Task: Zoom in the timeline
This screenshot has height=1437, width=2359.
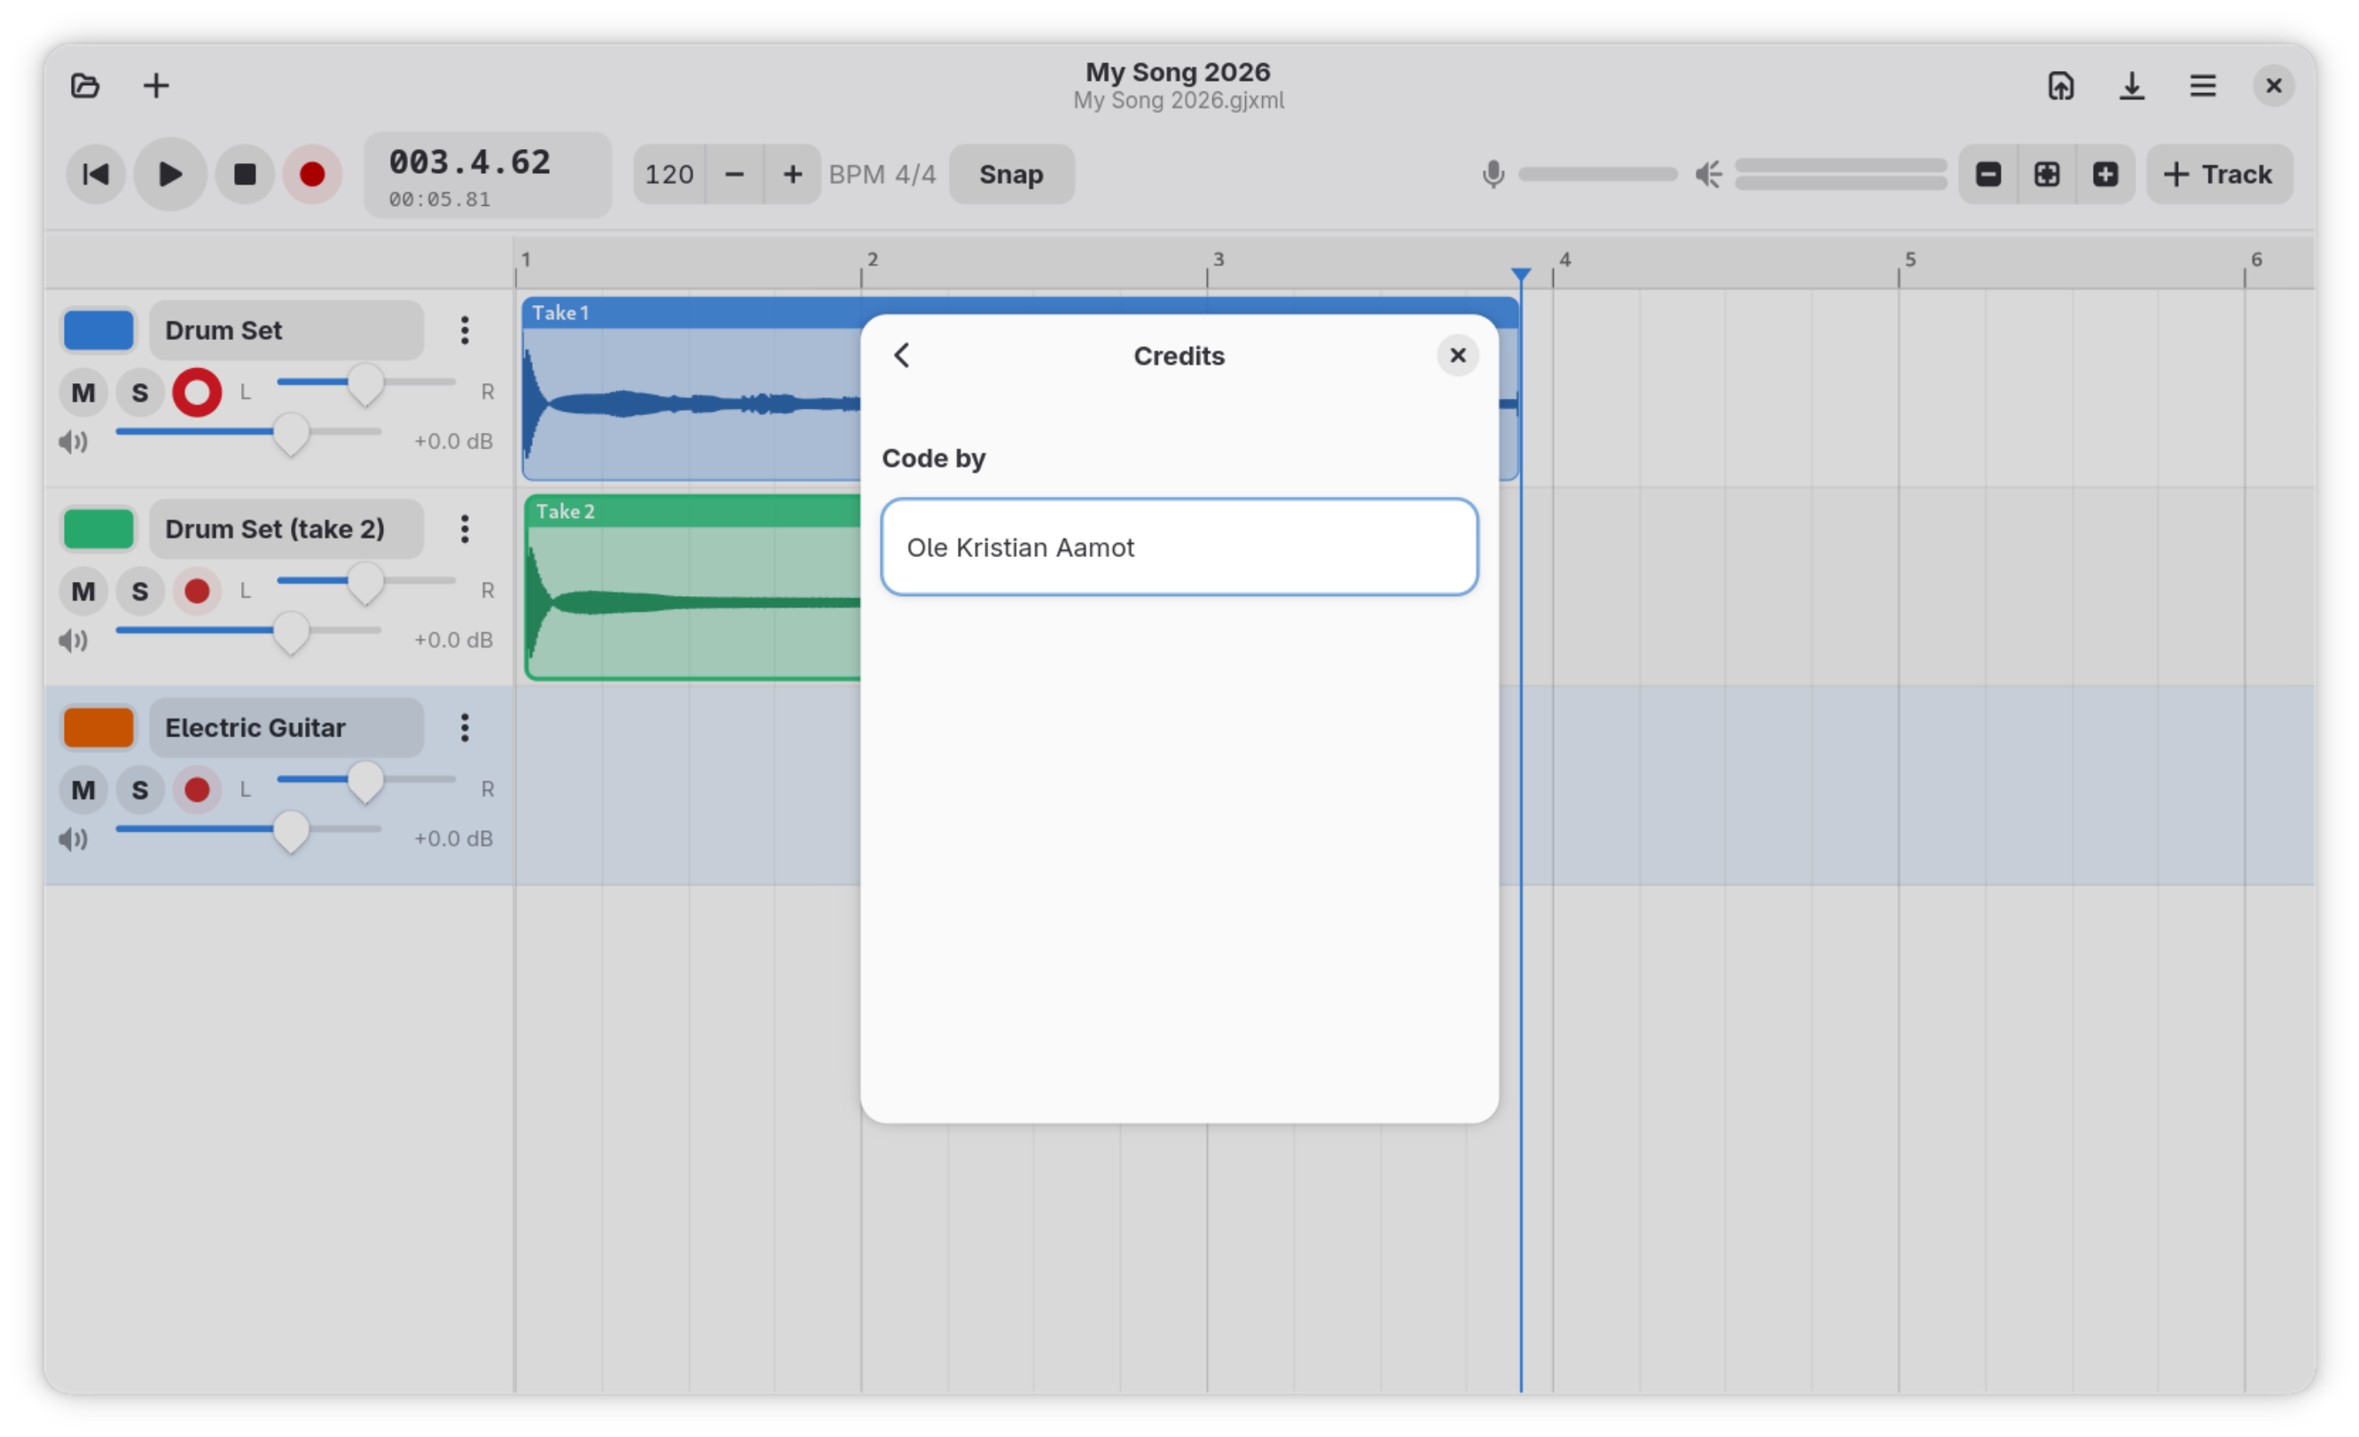Action: tap(2104, 174)
